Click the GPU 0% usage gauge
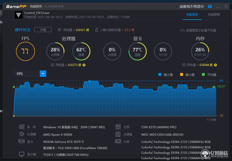The image size is (232, 161). tap(112, 52)
